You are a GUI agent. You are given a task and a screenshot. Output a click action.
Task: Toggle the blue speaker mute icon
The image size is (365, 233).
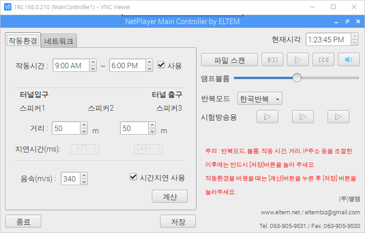click(x=349, y=60)
